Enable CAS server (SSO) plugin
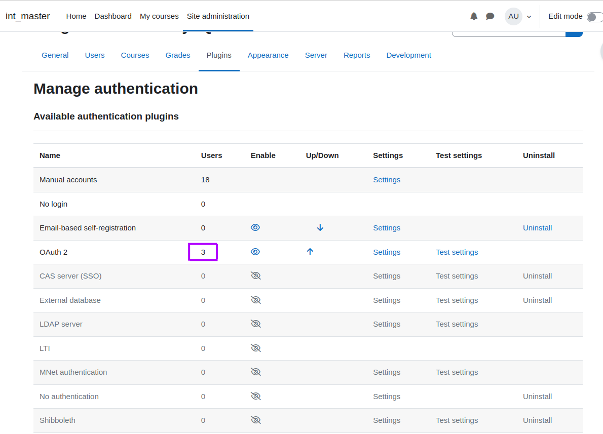The height and width of the screenshot is (434, 603). pos(256,275)
